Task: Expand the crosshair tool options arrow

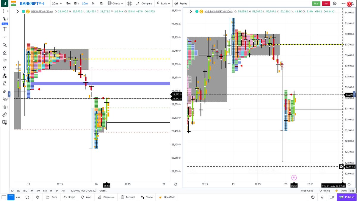Action: pos(8,11)
